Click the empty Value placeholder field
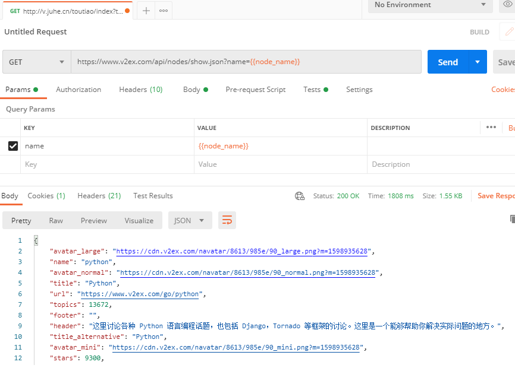 (x=281, y=164)
